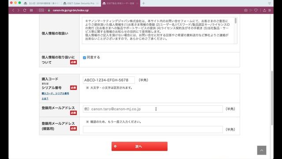
Task: Close the ESET Cyber Security Pro tab
Action: pos(97,3)
